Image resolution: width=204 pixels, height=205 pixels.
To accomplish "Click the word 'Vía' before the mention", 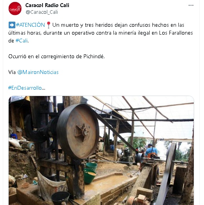I will 12,72.
